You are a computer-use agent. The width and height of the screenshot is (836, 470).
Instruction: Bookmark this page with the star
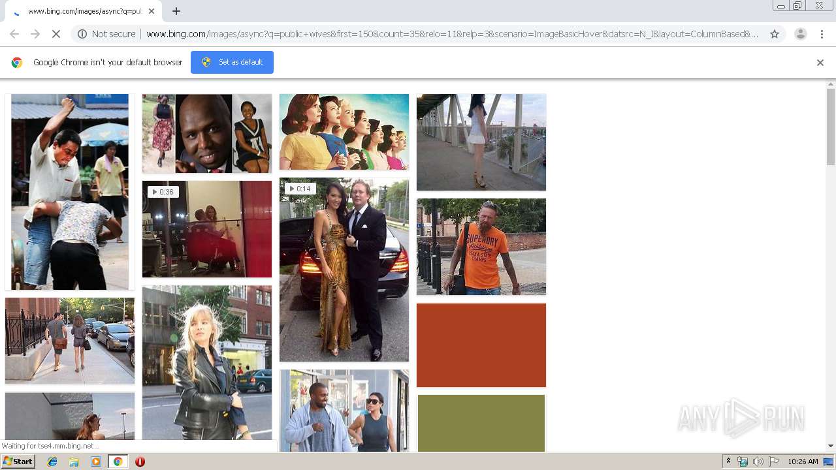click(775, 34)
